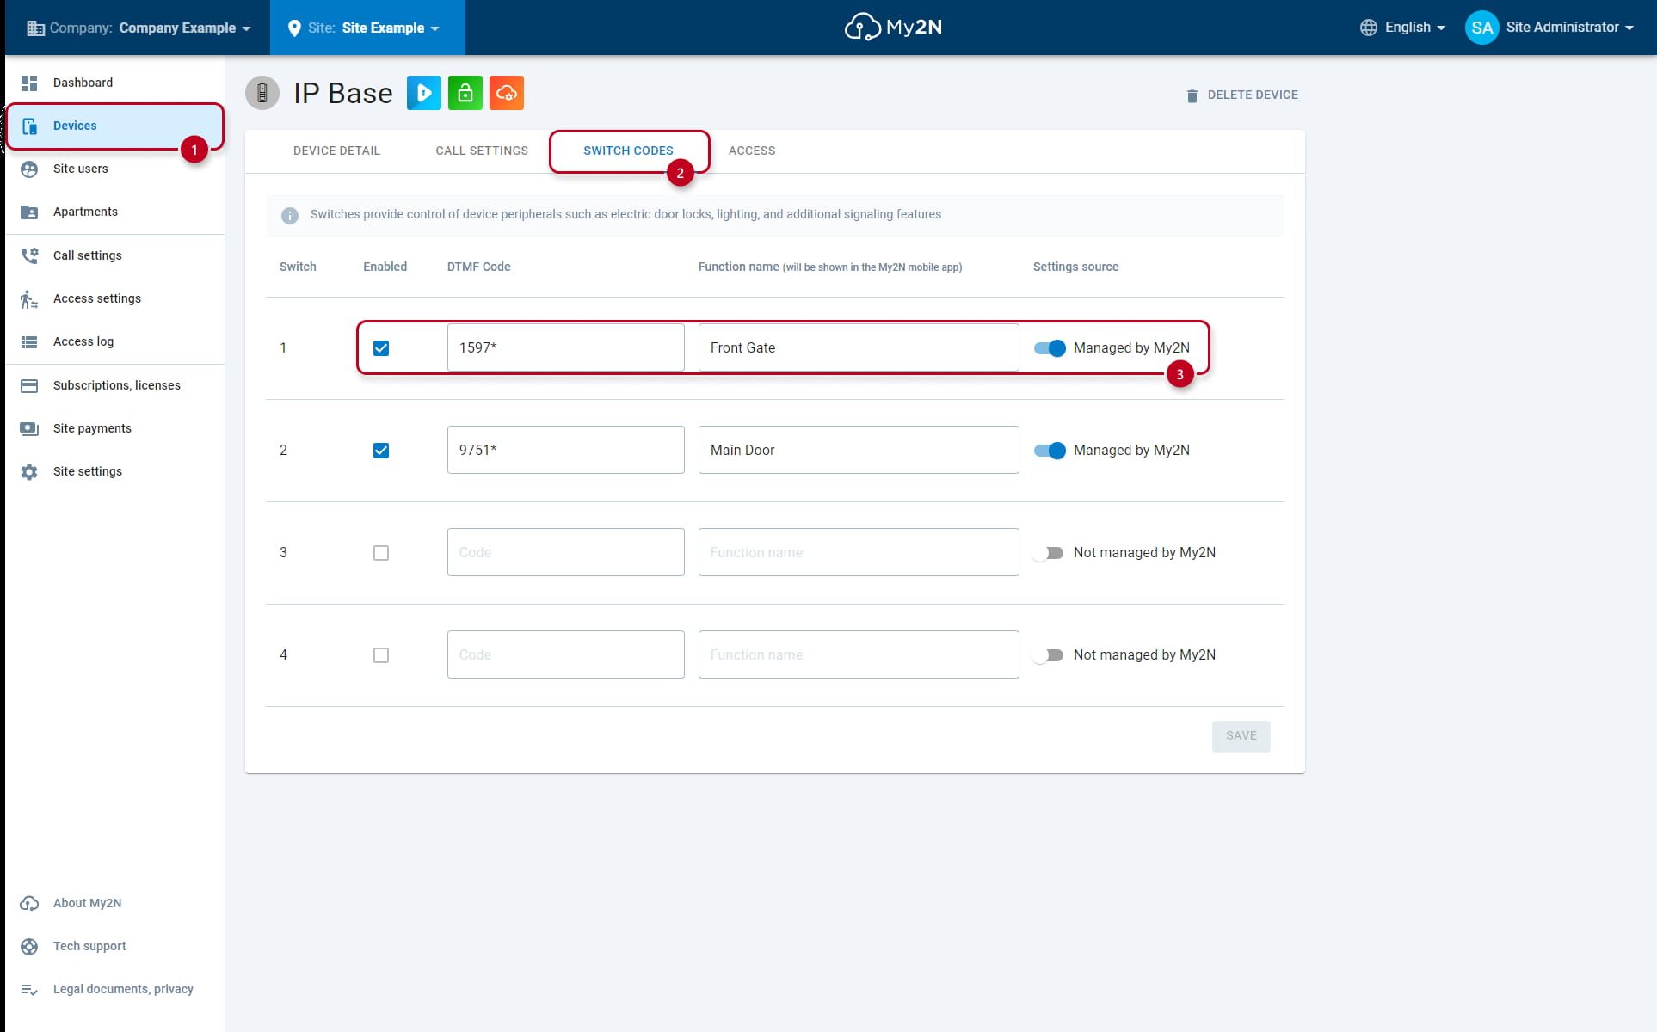Click the Delete Device button

point(1242,95)
